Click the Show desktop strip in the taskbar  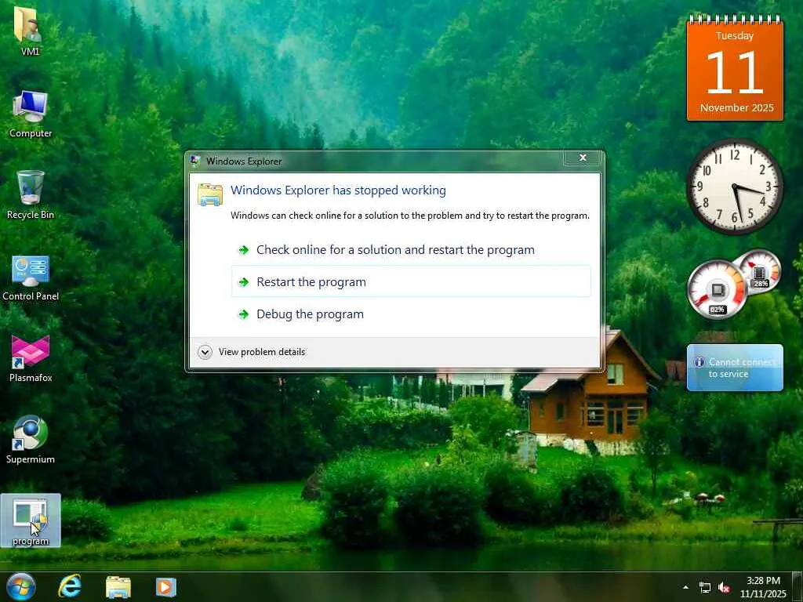coord(798,587)
